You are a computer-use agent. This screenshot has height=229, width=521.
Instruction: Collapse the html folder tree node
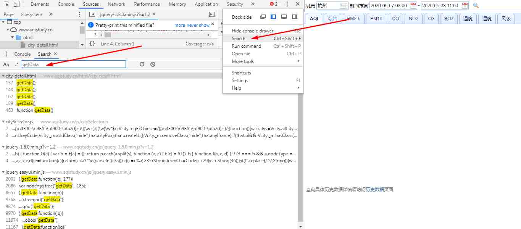click(x=13, y=37)
